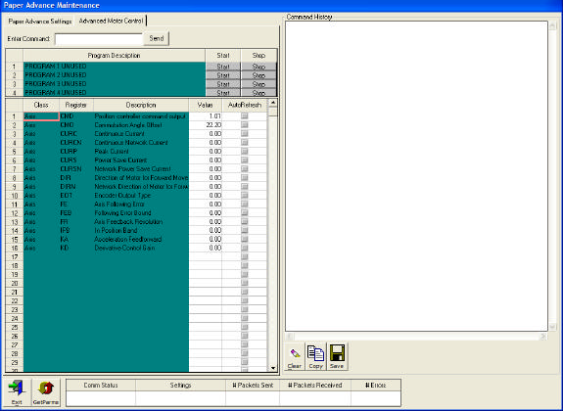The image size is (563, 411).
Task: Click the Description column header
Action: tap(141, 105)
